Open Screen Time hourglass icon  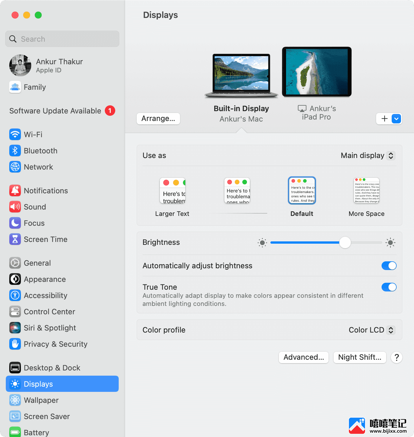click(15, 239)
